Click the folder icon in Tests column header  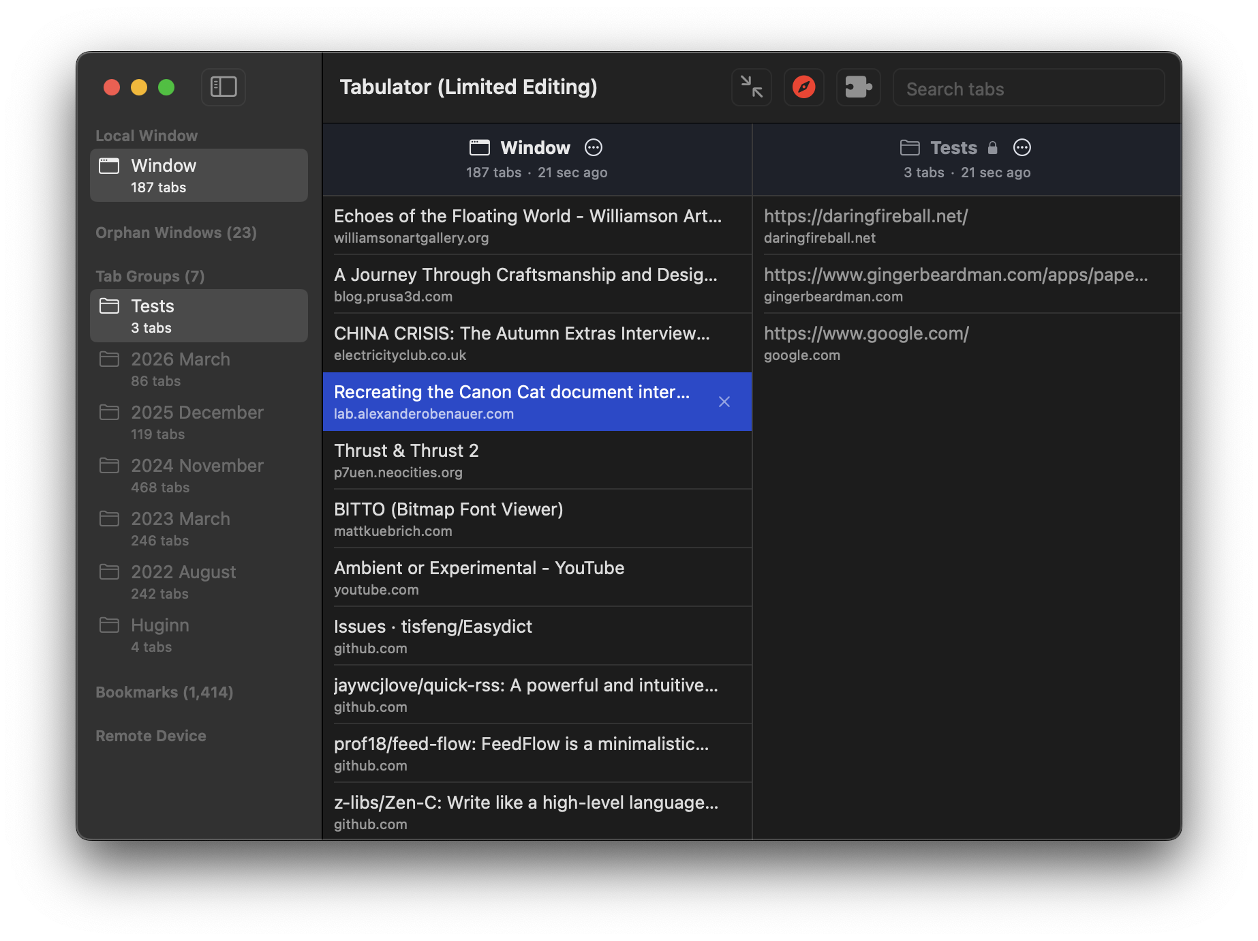click(910, 147)
